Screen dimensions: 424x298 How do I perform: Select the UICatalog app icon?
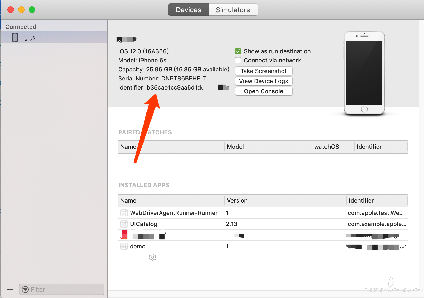click(124, 224)
